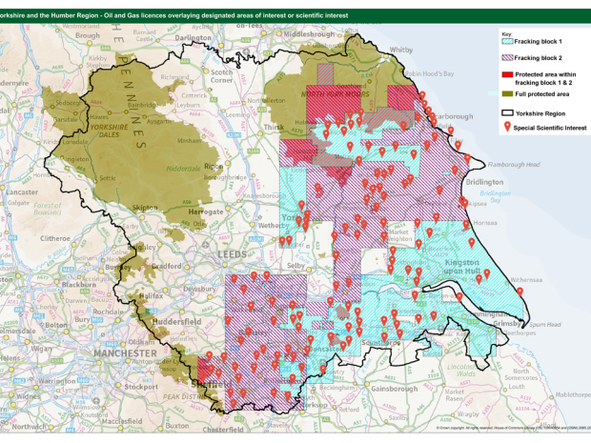
Task: Click the Clitheroe label
Action: [x=55, y=238]
